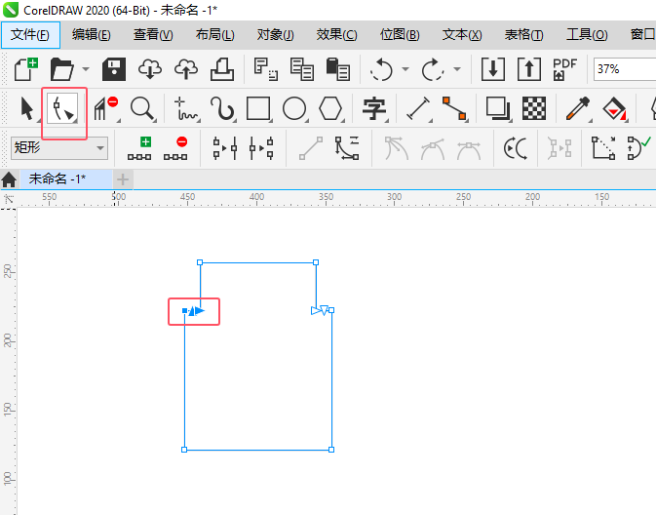Screen dimensions: 656x515
Task: Redo the last action
Action: 433,69
